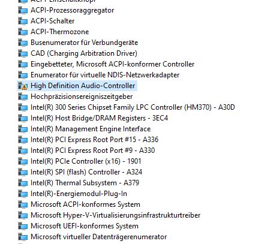280x244 pixels.
Task: Select Microsoft virtueller Datenträgerenumerator entry
Action: click(x=98, y=237)
